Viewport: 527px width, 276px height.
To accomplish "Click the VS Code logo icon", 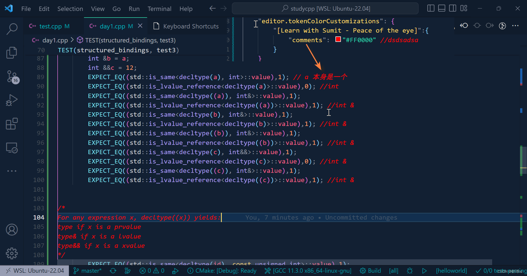I will [x=9, y=8].
